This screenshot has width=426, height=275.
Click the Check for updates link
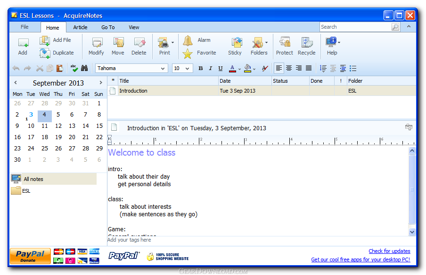click(x=389, y=251)
